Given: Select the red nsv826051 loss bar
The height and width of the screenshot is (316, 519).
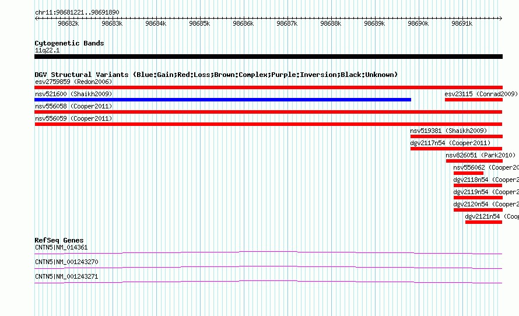Looking at the screenshot, I should pos(474,161).
